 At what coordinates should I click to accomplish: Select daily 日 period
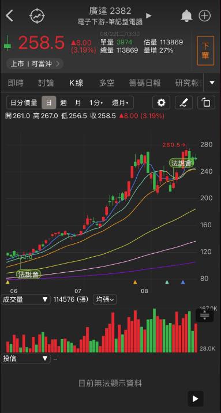pyautogui.click(x=48, y=103)
